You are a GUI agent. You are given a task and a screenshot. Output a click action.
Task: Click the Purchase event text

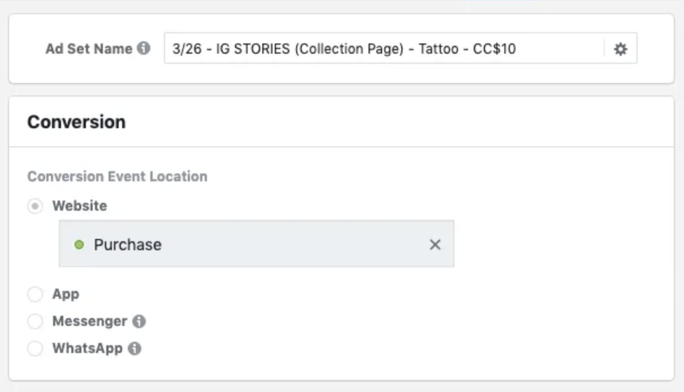click(x=128, y=245)
